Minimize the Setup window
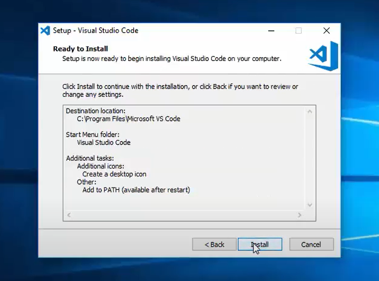Viewport: 379px width, 281px height. 271,31
